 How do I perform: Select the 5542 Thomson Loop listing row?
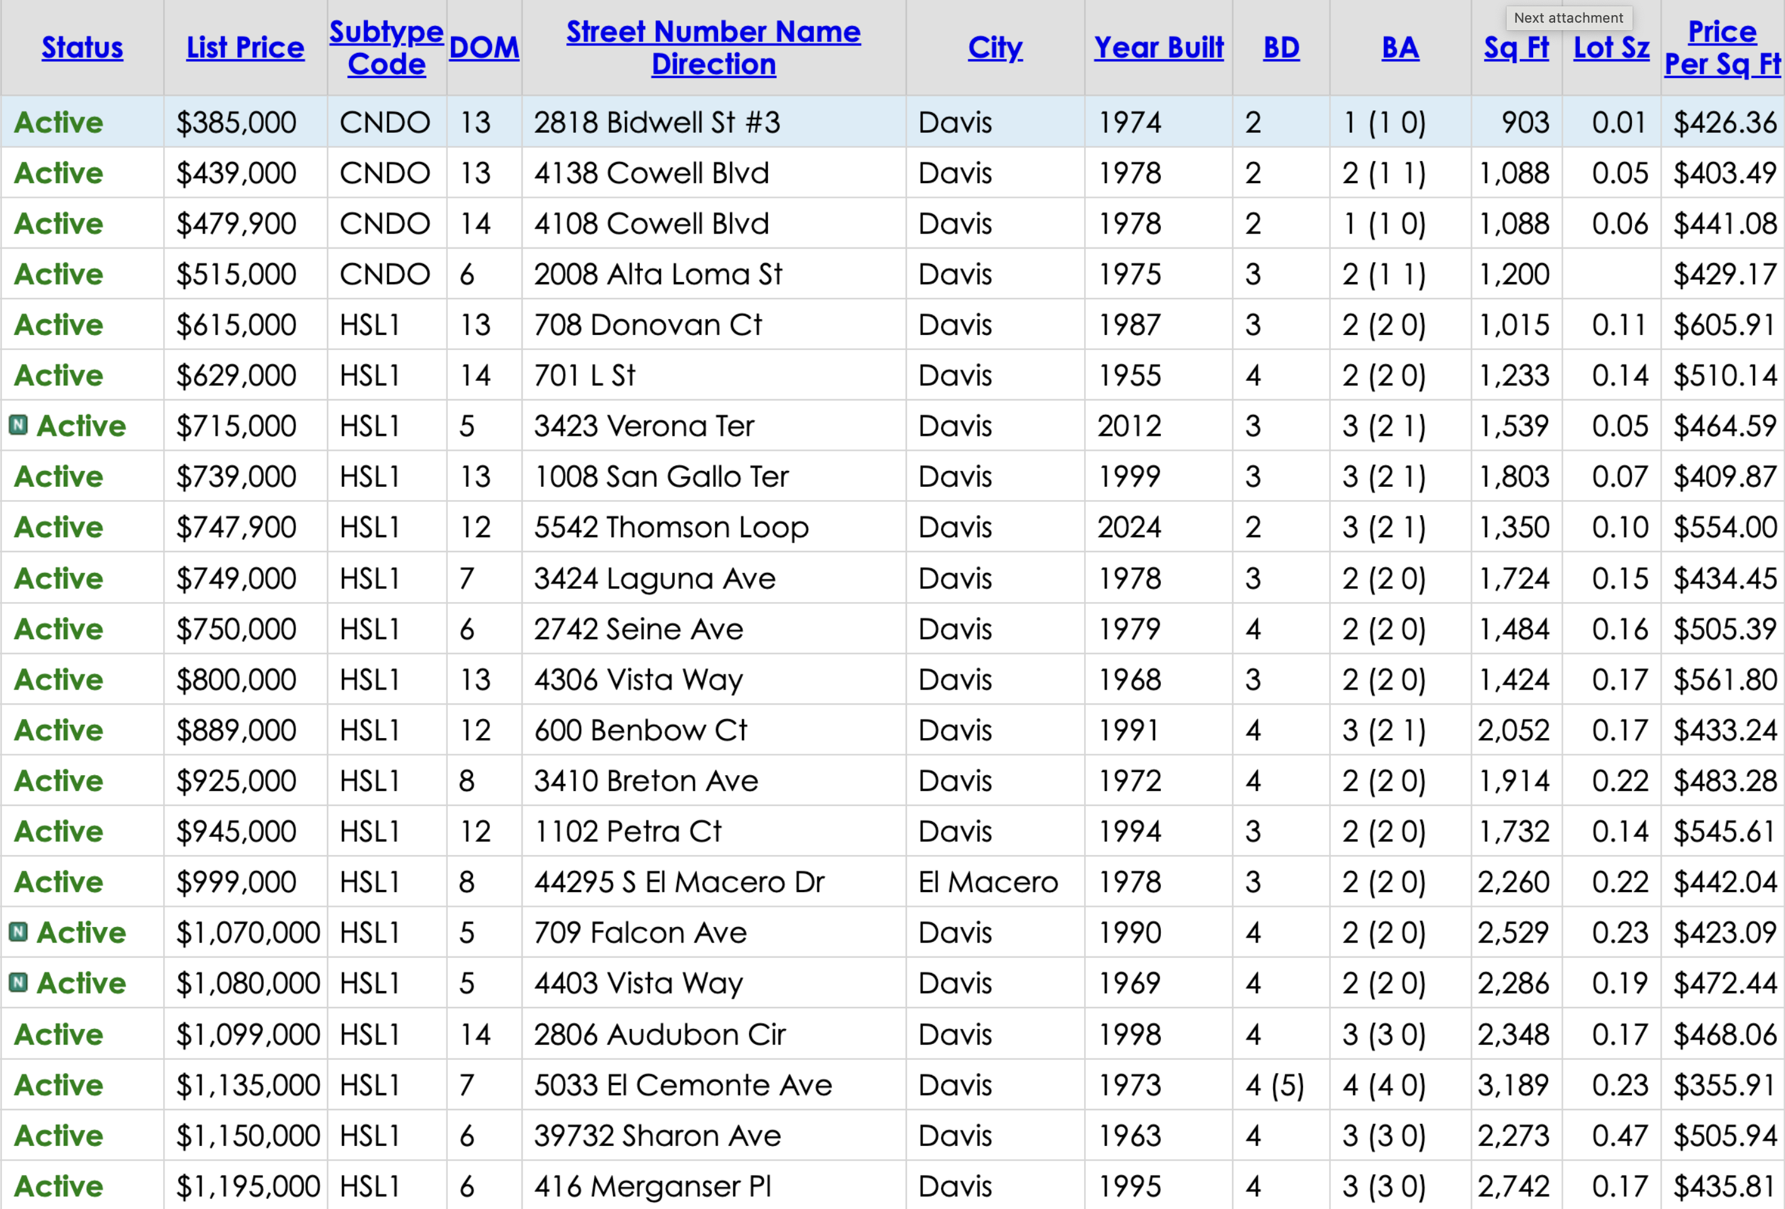pyautogui.click(x=671, y=527)
